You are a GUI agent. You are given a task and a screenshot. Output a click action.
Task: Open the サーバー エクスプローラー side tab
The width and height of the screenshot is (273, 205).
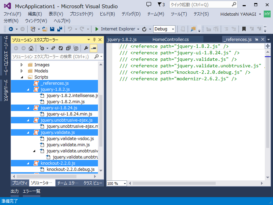(6, 55)
